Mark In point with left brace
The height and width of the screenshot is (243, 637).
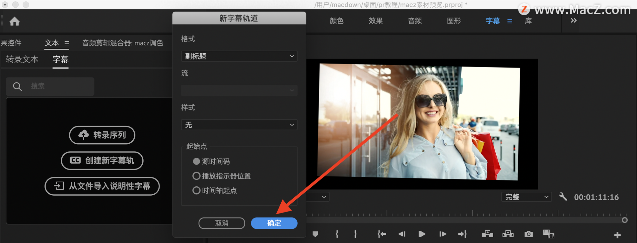[x=337, y=234]
